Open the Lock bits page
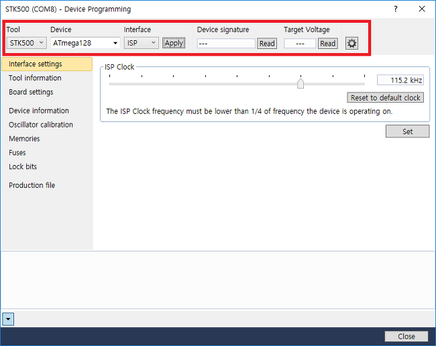The width and height of the screenshot is (436, 346). pos(23,166)
